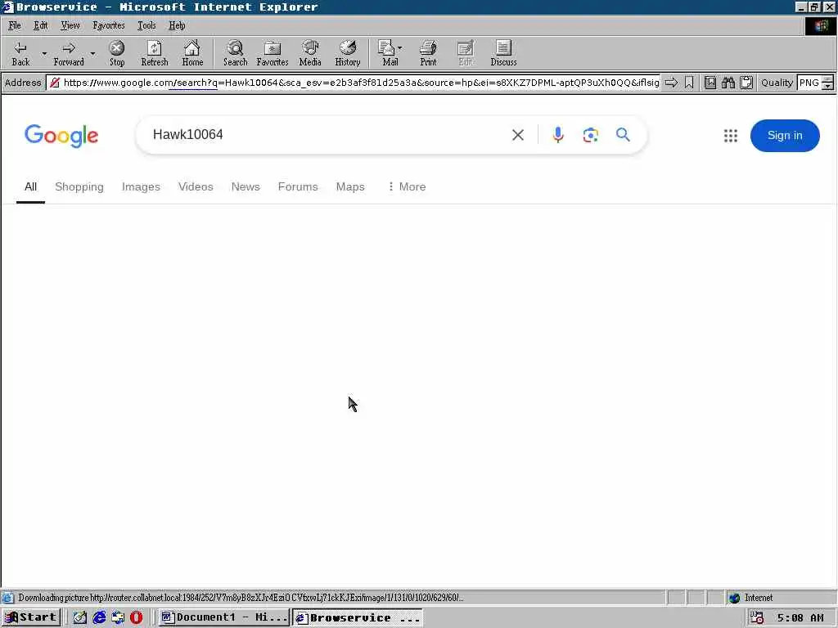Switch to the News results tab
Image resolution: width=838 pixels, height=628 pixels.
coord(246,187)
